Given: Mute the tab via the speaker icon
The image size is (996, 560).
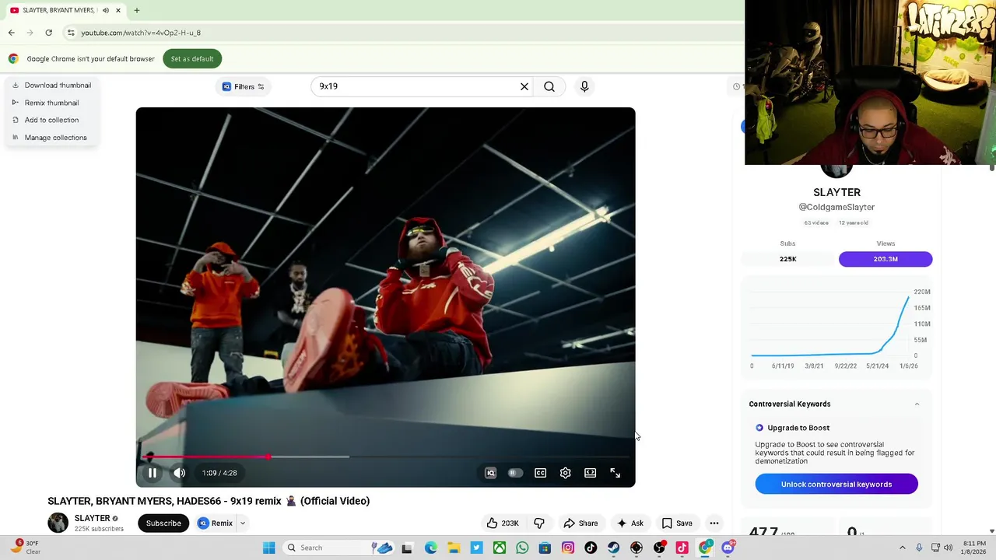Looking at the screenshot, I should coord(106,10).
